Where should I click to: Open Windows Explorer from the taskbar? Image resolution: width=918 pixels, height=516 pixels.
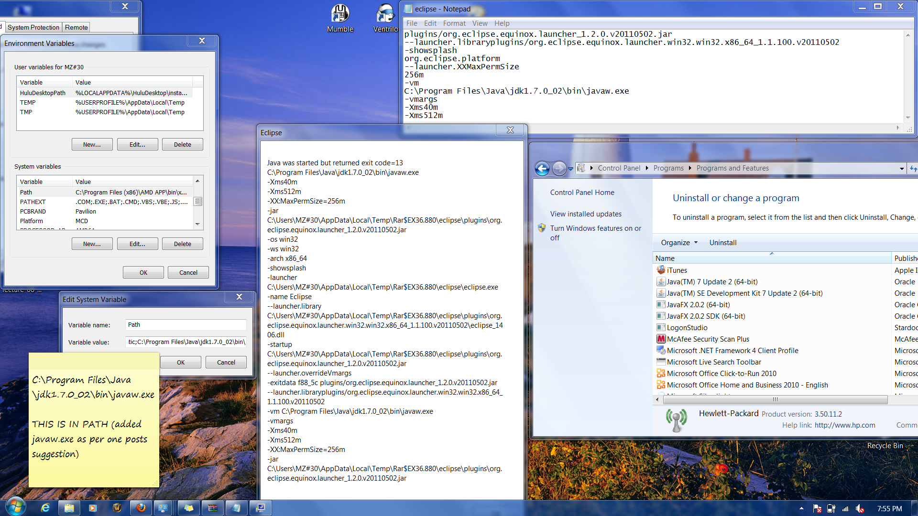(x=69, y=508)
